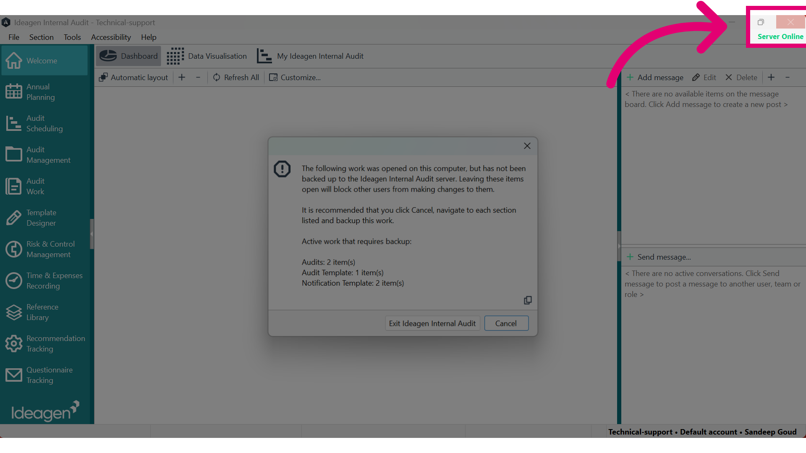Click status bar text 'Technical-support • Default account • Sandeep Goud'

click(x=702, y=432)
